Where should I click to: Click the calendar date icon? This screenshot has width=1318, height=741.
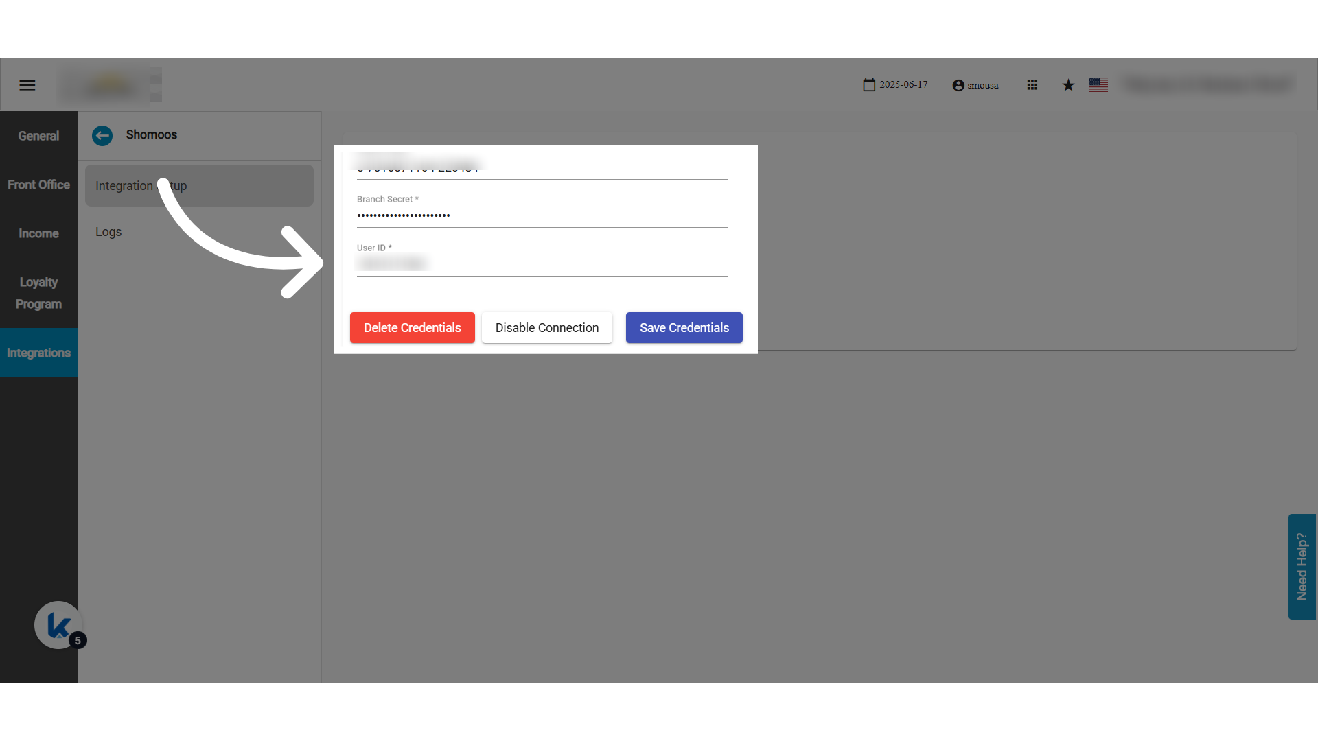[x=869, y=85]
